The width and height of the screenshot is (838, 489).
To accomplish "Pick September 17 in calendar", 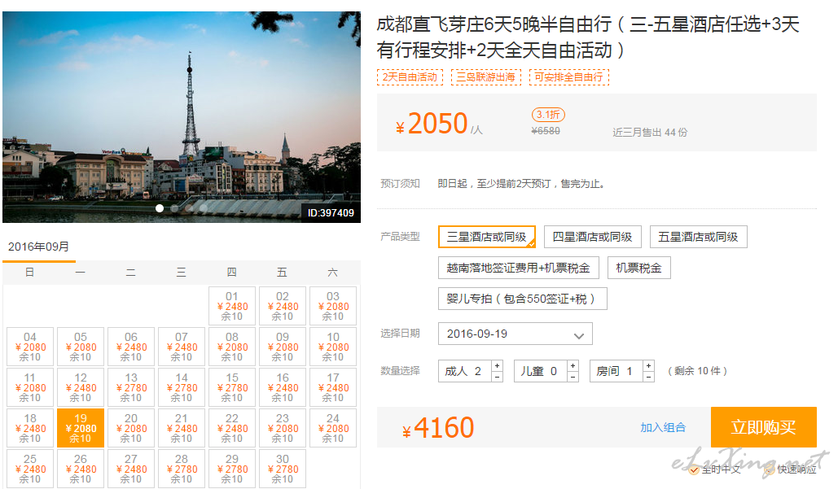I will (x=333, y=387).
